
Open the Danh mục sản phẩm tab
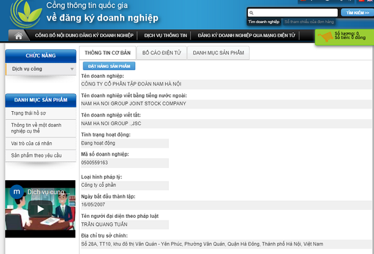pyautogui.click(x=218, y=53)
